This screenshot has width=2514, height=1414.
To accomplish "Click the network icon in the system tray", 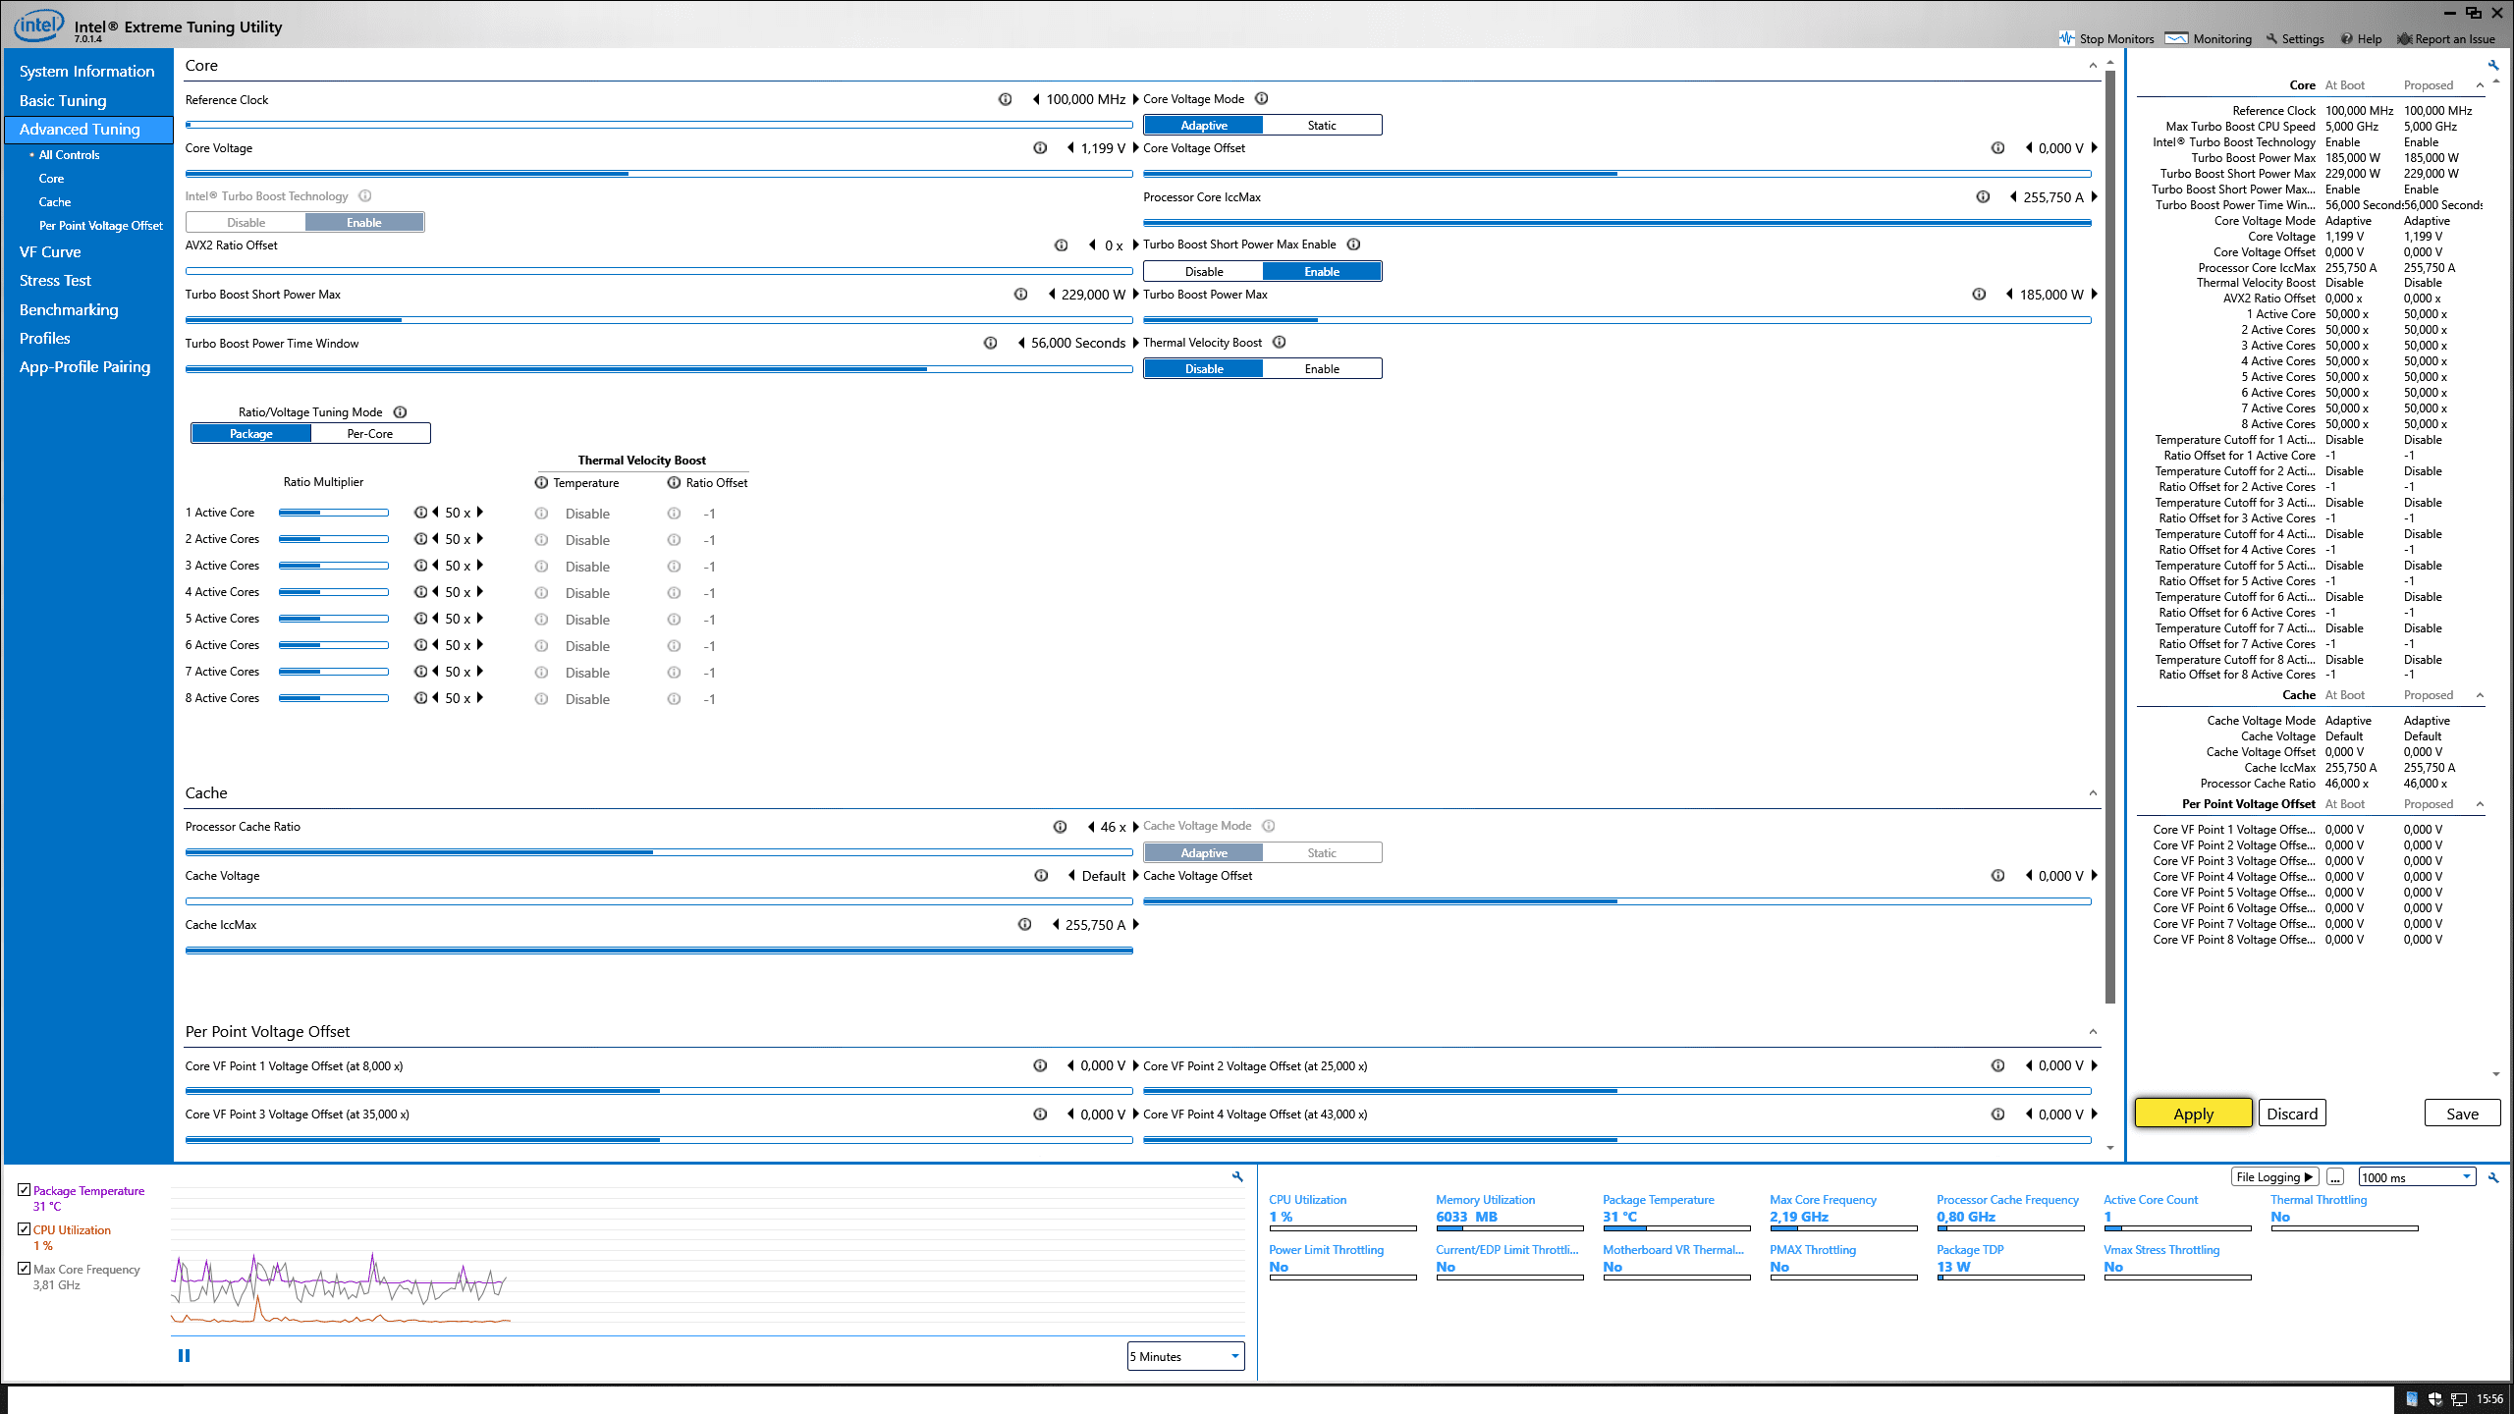I will [2458, 1399].
